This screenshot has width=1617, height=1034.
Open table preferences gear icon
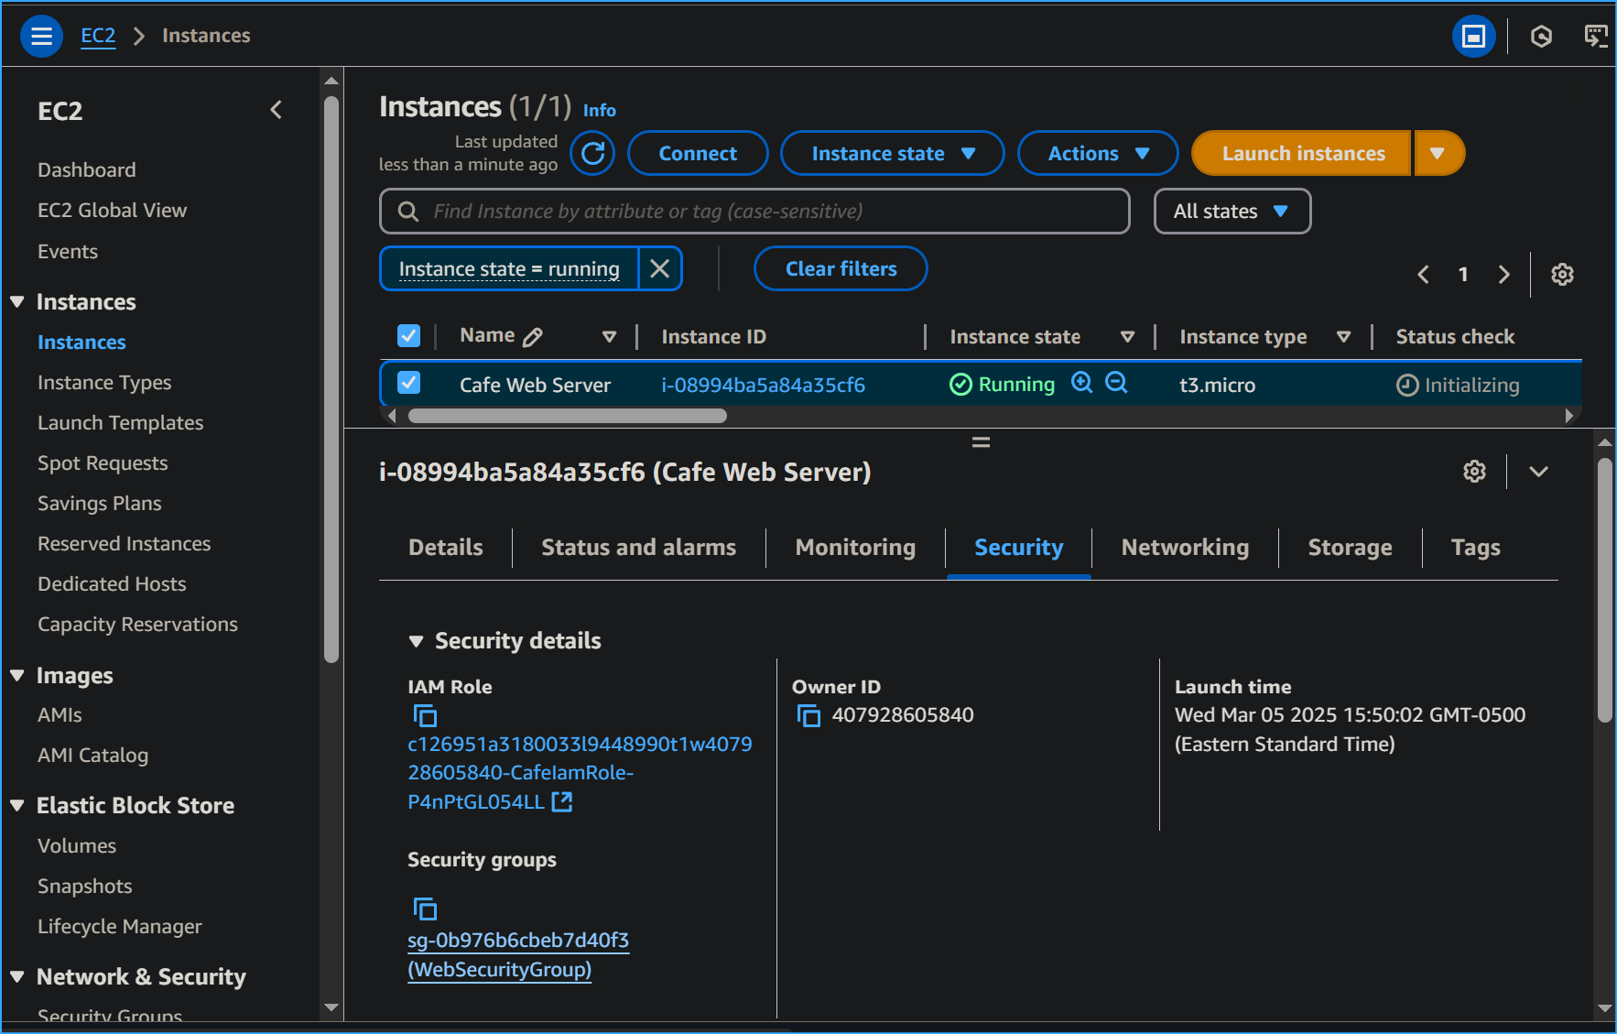pos(1562,274)
